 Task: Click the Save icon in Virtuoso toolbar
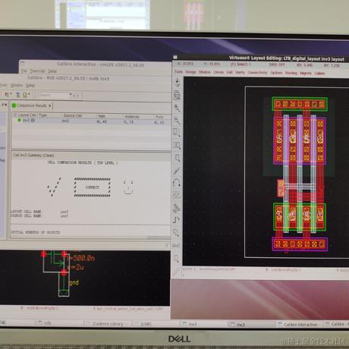177,83
